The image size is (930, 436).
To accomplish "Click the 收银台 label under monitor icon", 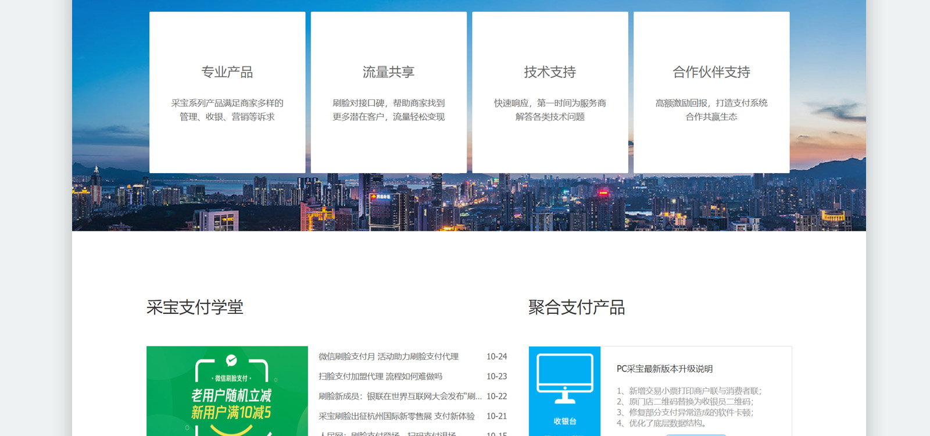I will 564,421.
